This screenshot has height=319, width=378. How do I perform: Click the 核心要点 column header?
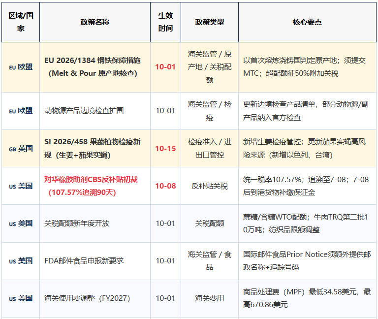tap(307, 22)
